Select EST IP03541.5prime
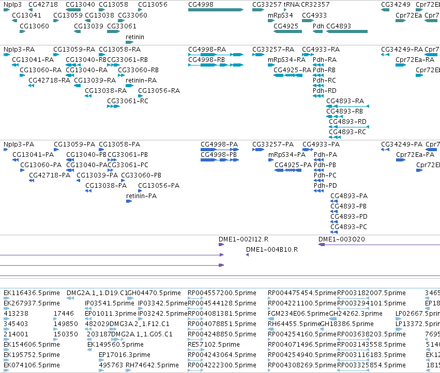Screen dimensions: 440x373 pos(110,303)
